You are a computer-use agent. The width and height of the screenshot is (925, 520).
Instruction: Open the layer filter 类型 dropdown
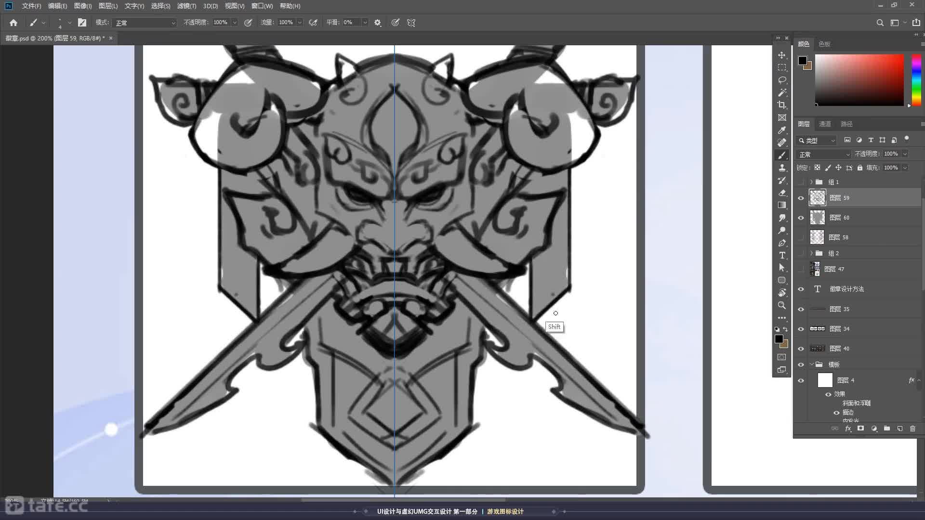[818, 140]
